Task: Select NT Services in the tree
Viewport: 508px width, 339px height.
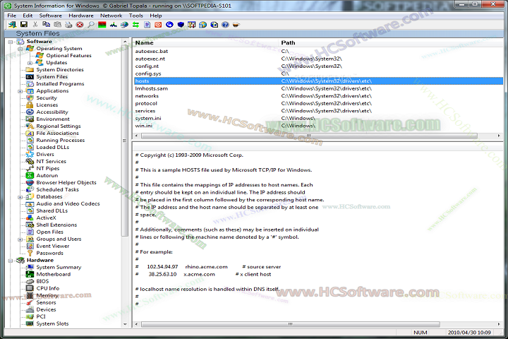Action: (x=52, y=161)
